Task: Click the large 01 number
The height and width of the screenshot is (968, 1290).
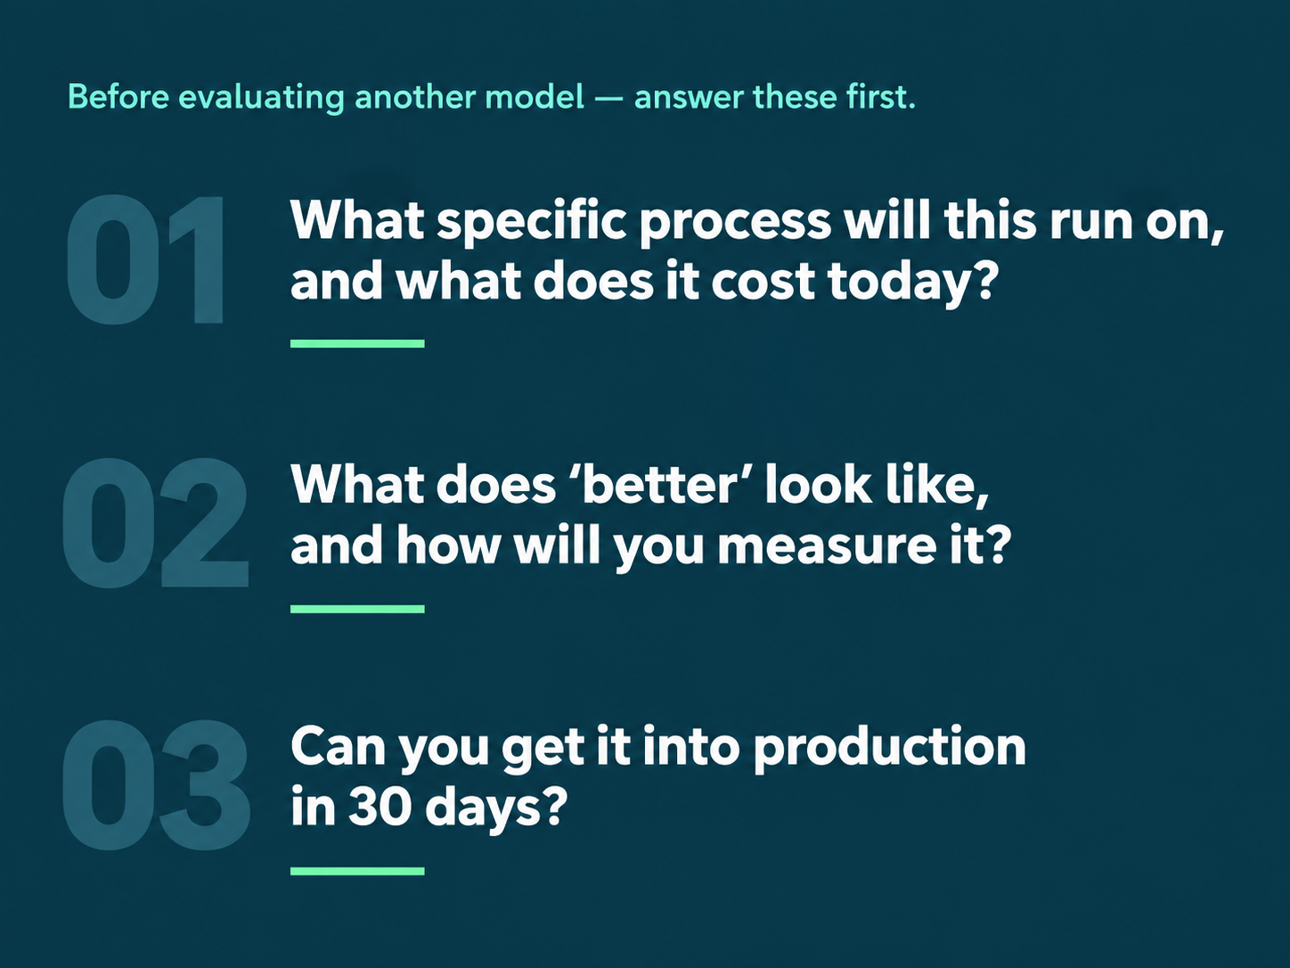Action: pos(146,259)
